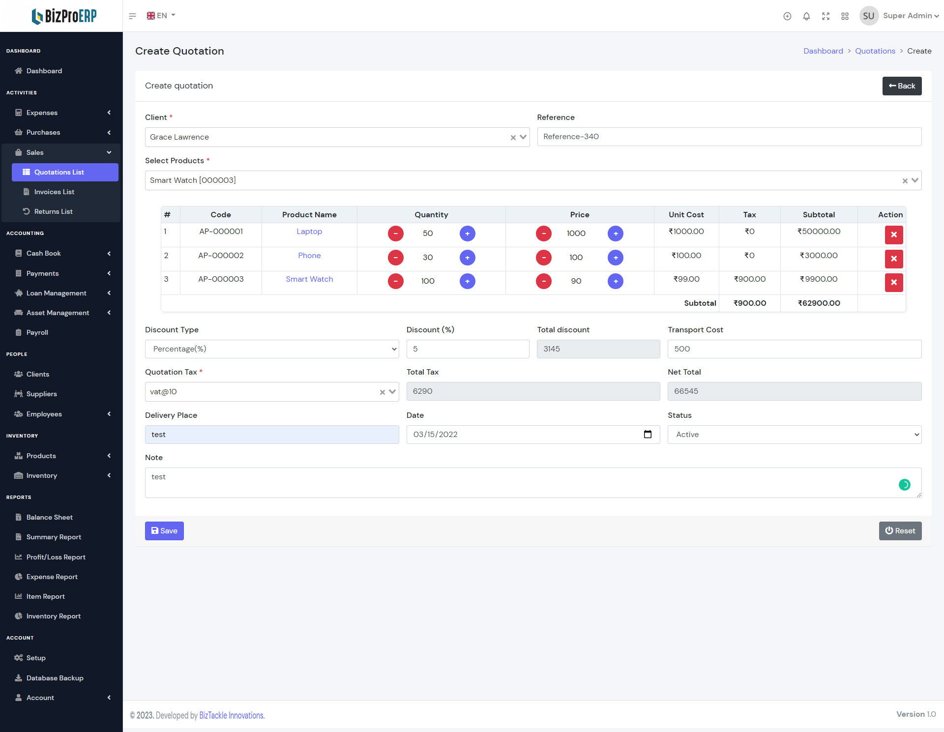
Task: Collapse sidebar with hamburger icon
Action: pyautogui.click(x=132, y=16)
